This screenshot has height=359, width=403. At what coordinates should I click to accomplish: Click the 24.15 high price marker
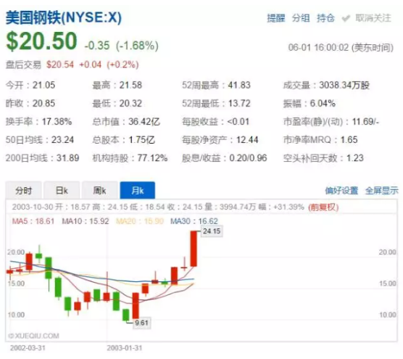[x=212, y=231]
